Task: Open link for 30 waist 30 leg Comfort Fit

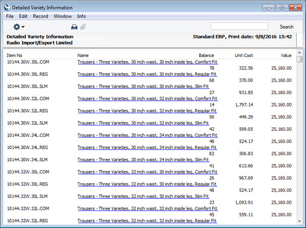Action: click(147, 62)
